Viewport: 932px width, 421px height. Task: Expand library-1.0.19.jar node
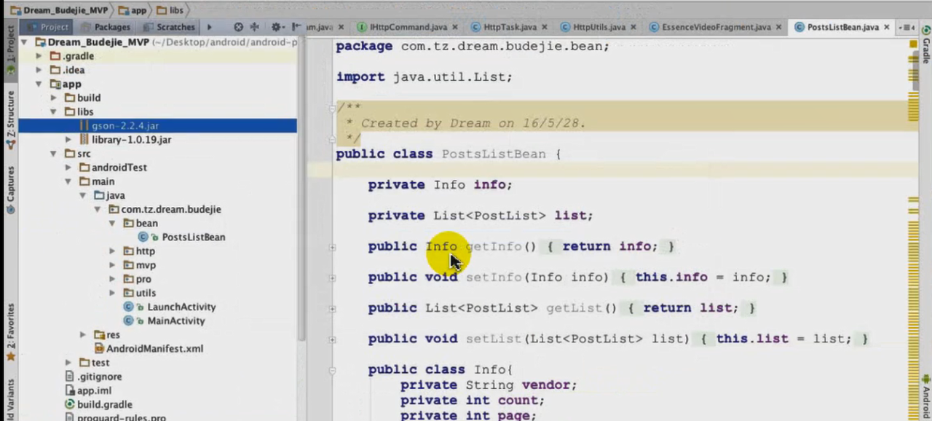(68, 139)
